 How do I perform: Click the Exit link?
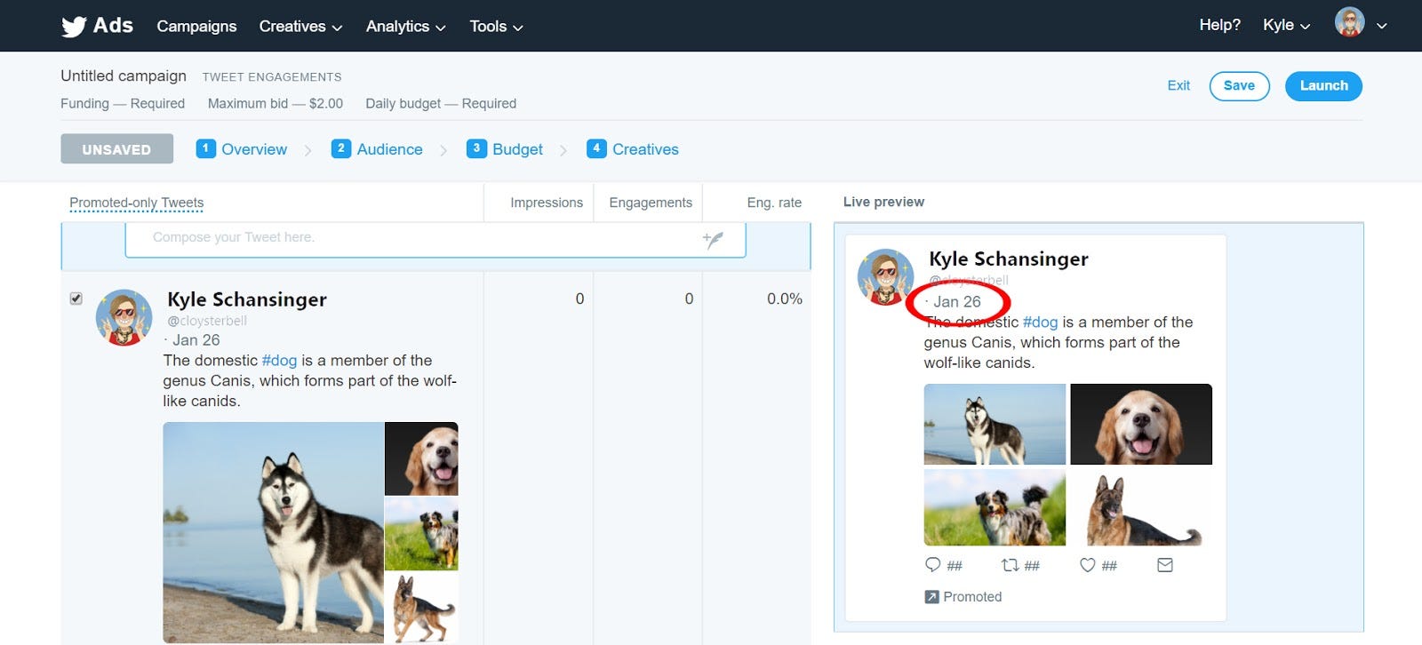(x=1178, y=85)
